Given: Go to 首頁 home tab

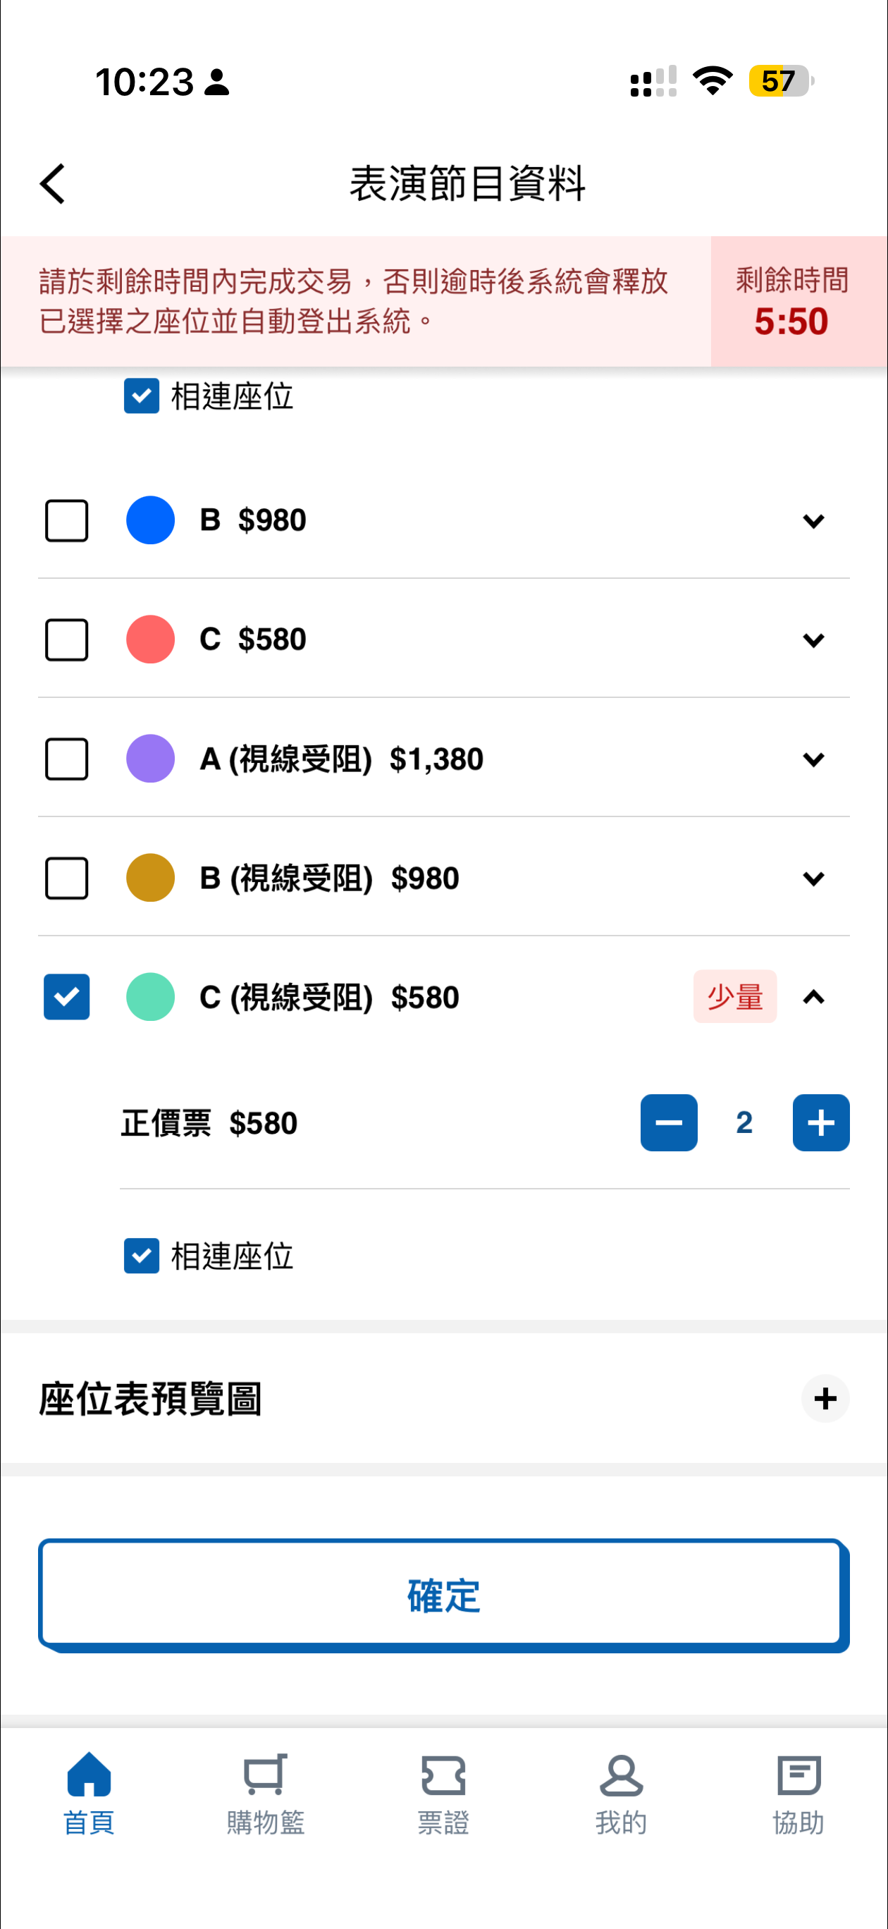Looking at the screenshot, I should tap(89, 1792).
